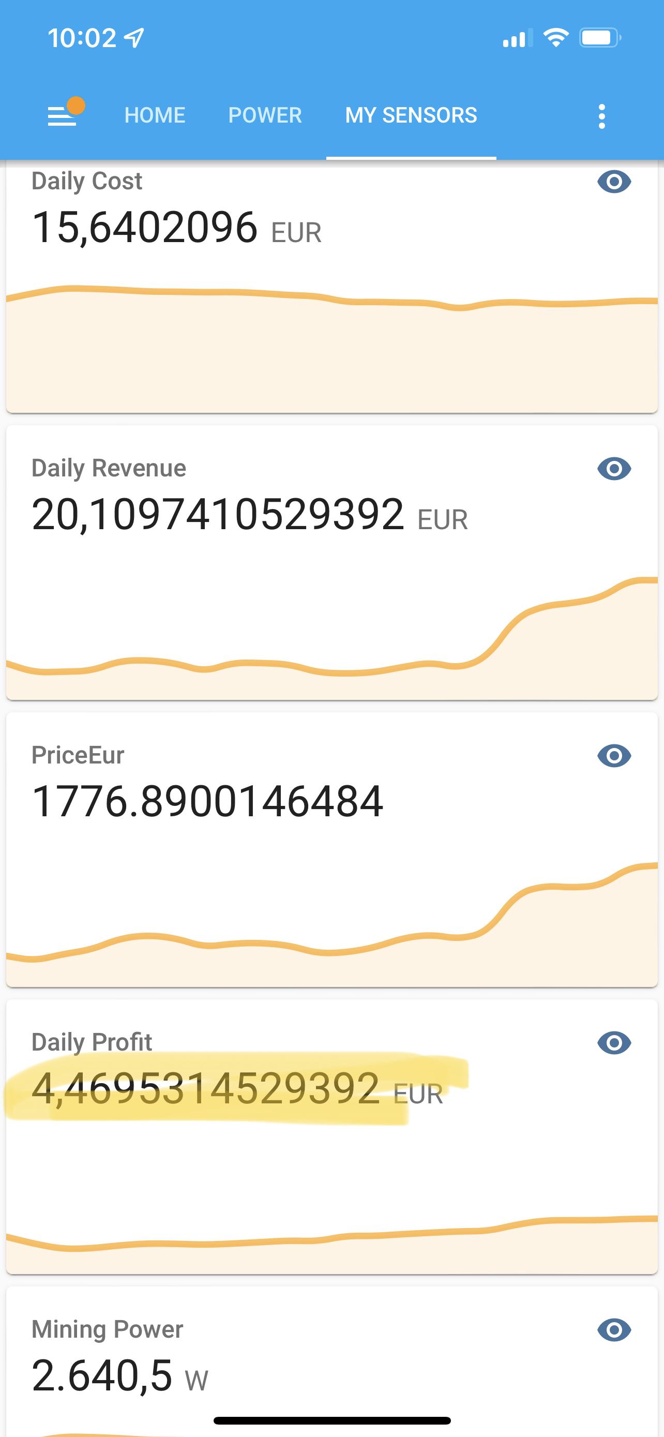The image size is (664, 1437).
Task: Toggle eye icon on Daily Revenue card
Action: [614, 469]
